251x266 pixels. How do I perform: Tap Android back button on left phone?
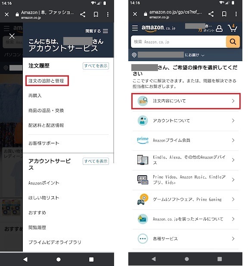point(25,259)
